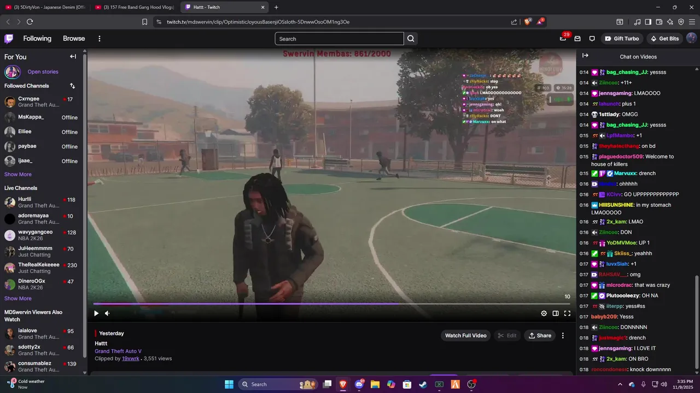The width and height of the screenshot is (700, 393).
Task: Click the username plaguedoctor509 in chat
Action: pos(621,157)
